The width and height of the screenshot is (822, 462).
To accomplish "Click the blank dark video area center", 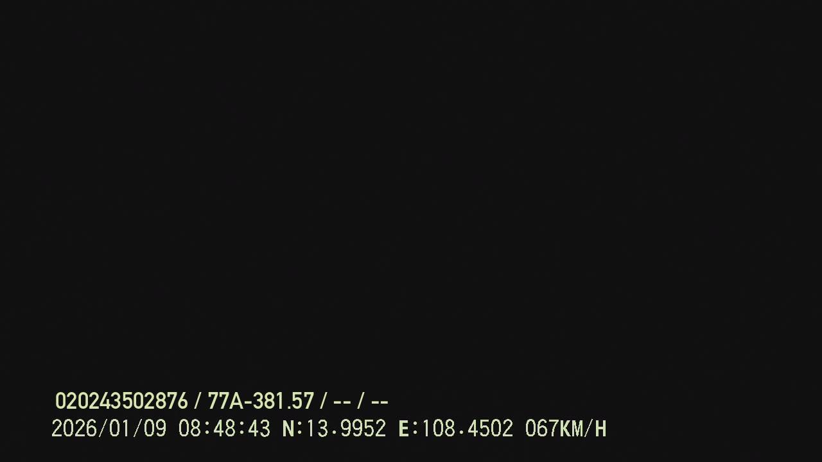I will [x=411, y=193].
